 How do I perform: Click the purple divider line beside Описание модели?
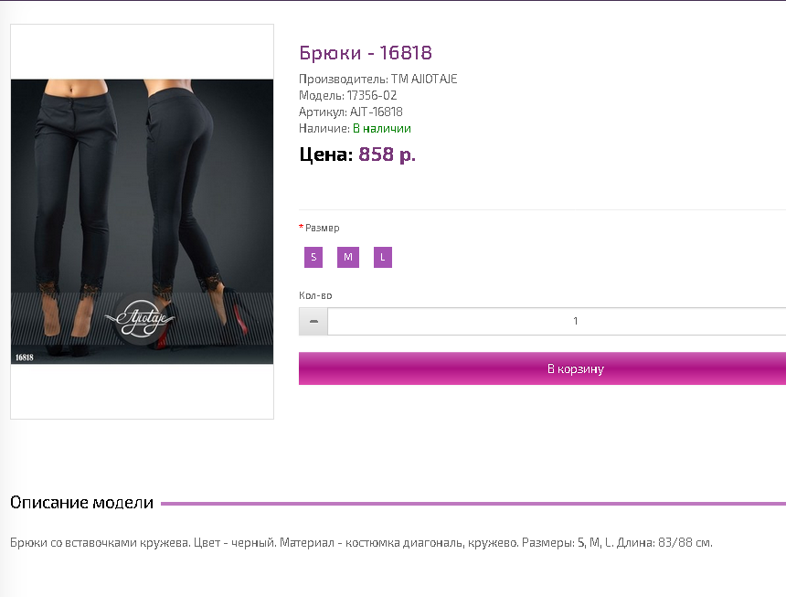tap(473, 504)
